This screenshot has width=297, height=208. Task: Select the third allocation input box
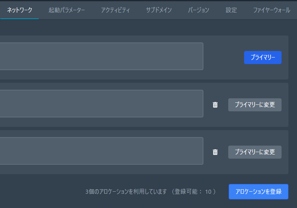tap(101, 151)
